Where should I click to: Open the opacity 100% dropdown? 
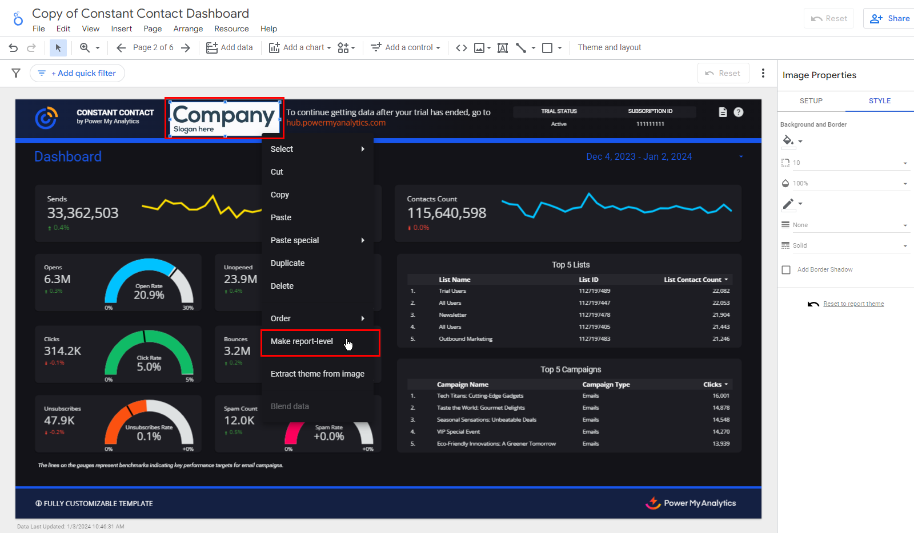pos(844,184)
